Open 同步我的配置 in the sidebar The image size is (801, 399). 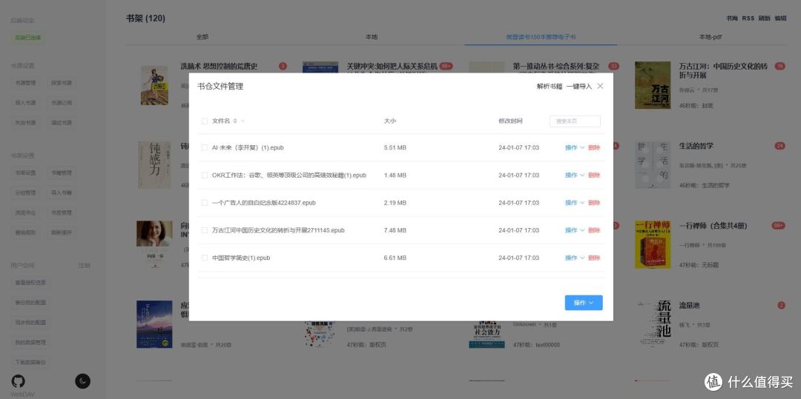30,323
